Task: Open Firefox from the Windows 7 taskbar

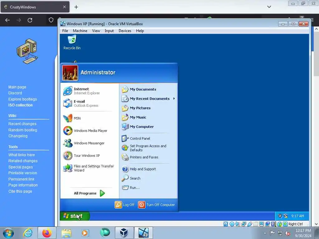Action: pyautogui.click(x=47, y=233)
